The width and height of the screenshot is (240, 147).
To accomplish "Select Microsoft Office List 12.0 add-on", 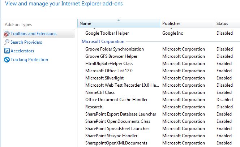I will tap(109, 71).
